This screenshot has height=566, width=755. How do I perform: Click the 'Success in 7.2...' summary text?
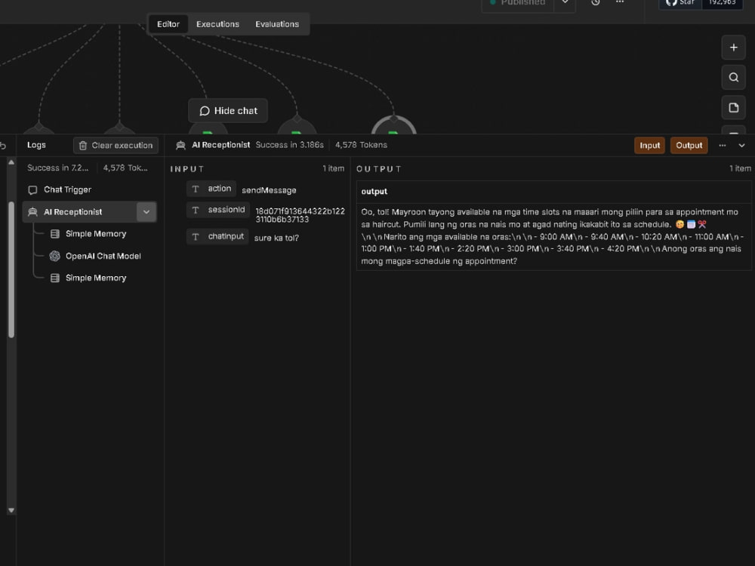pos(58,168)
